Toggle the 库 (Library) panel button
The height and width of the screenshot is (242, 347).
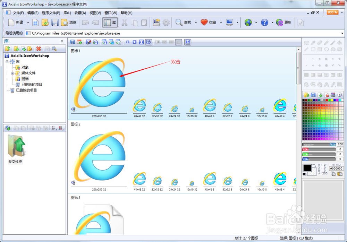[110, 22]
